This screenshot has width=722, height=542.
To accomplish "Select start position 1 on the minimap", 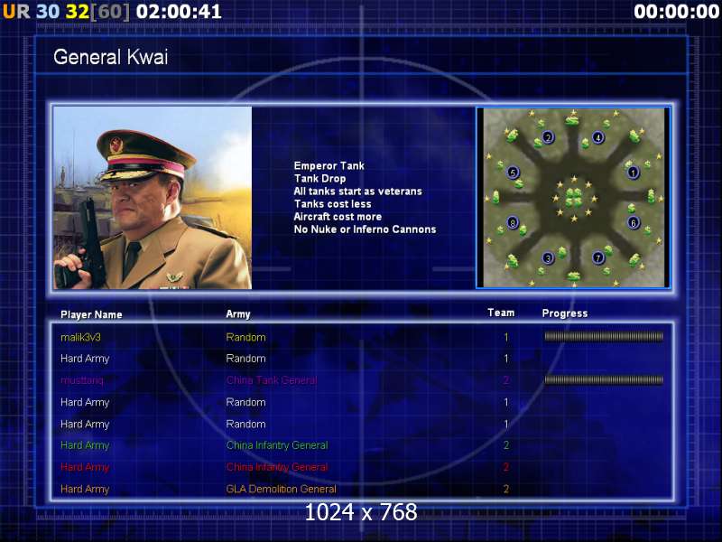I will click(634, 173).
